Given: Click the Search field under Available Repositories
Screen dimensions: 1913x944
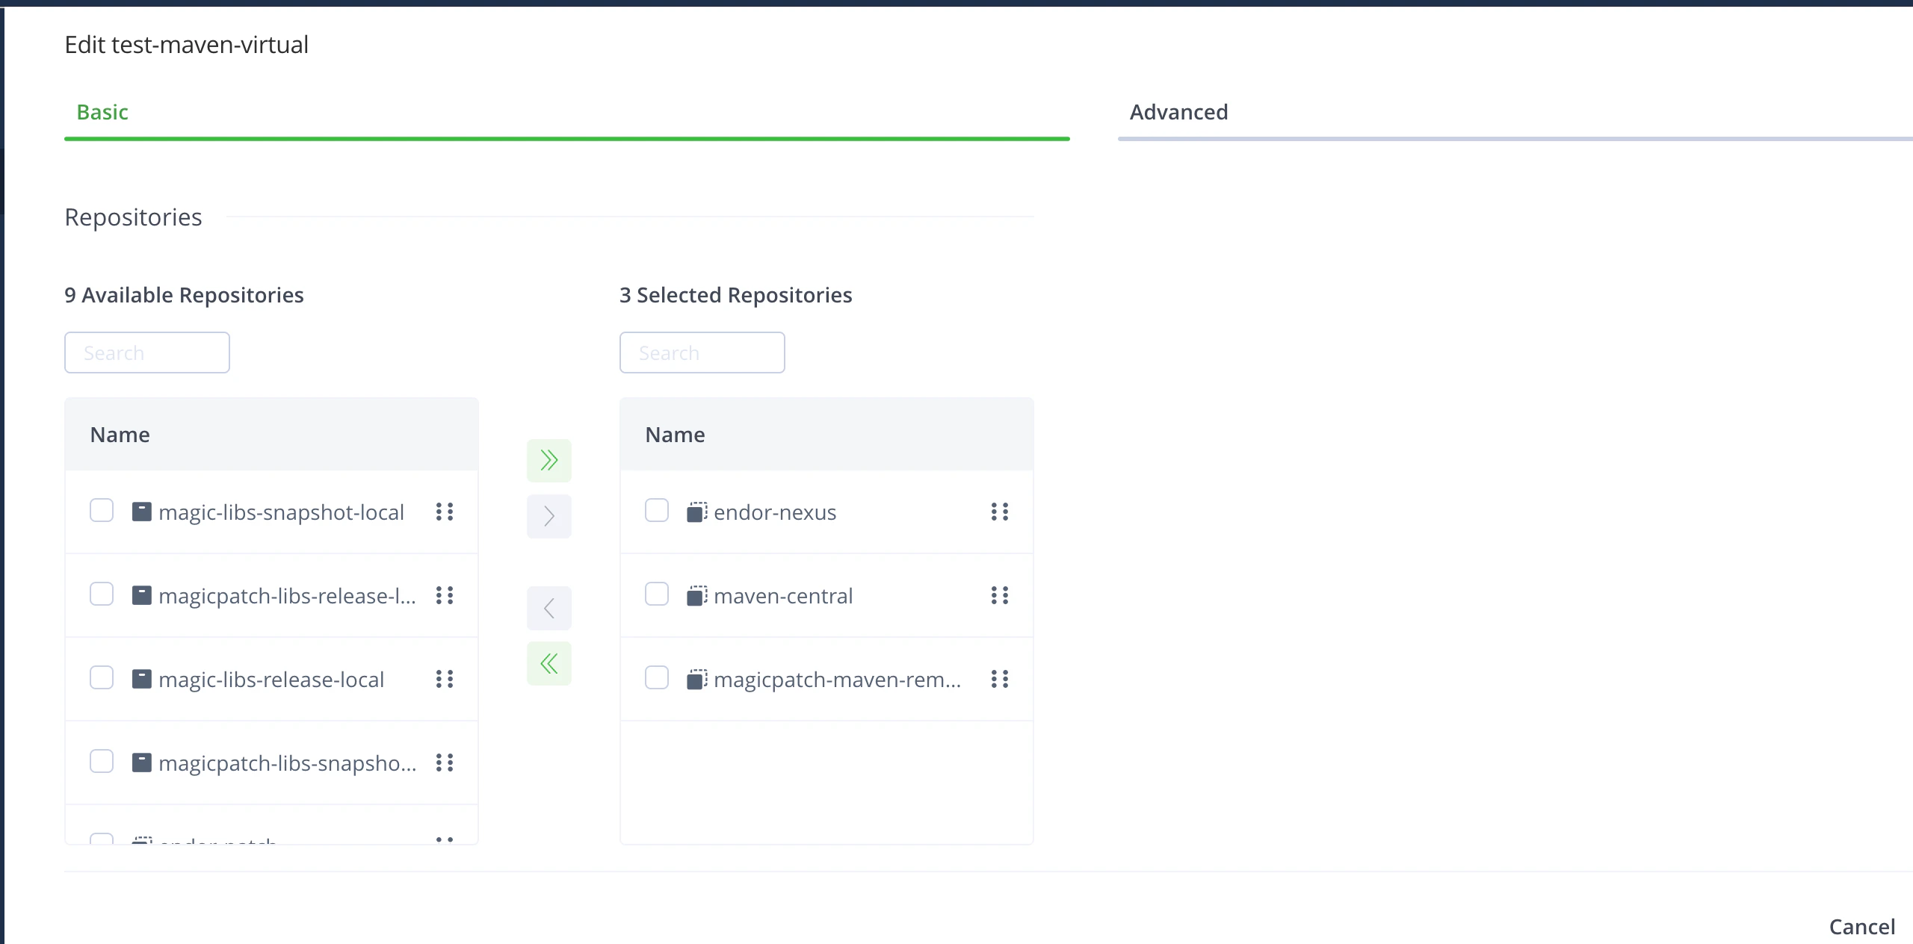Looking at the screenshot, I should click(146, 352).
